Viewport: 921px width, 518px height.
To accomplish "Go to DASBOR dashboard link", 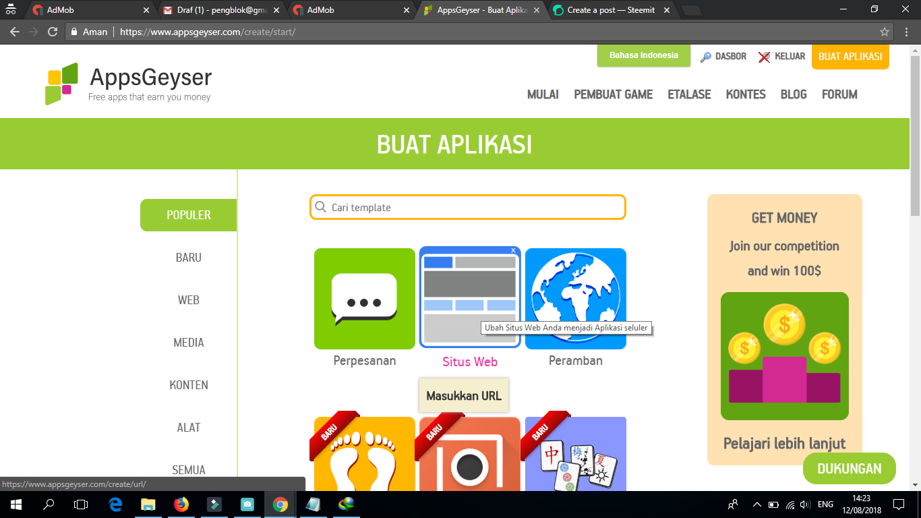I will tap(723, 57).
